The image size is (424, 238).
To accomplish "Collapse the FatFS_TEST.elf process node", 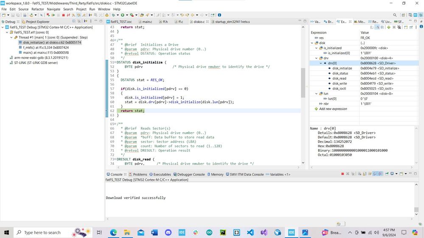I will click(x=7, y=32).
